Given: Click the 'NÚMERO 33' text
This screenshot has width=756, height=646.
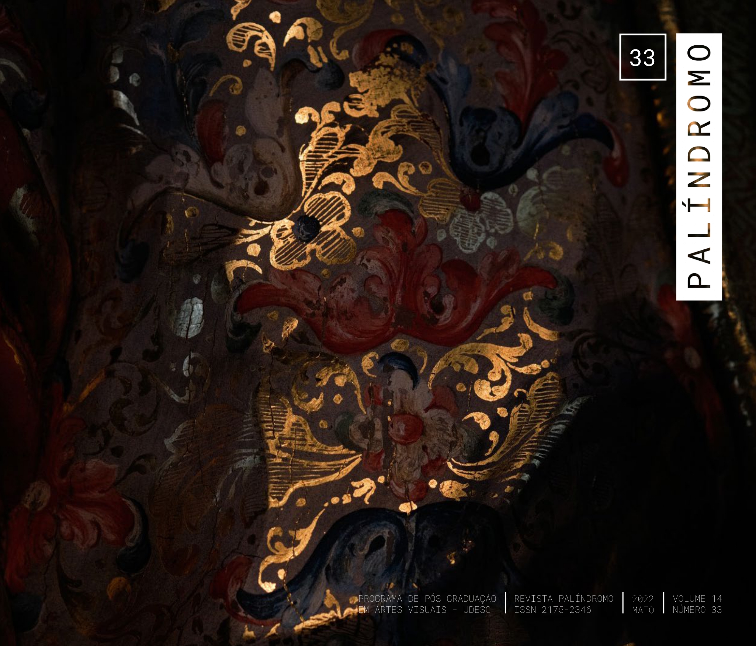Looking at the screenshot, I should point(697,610).
